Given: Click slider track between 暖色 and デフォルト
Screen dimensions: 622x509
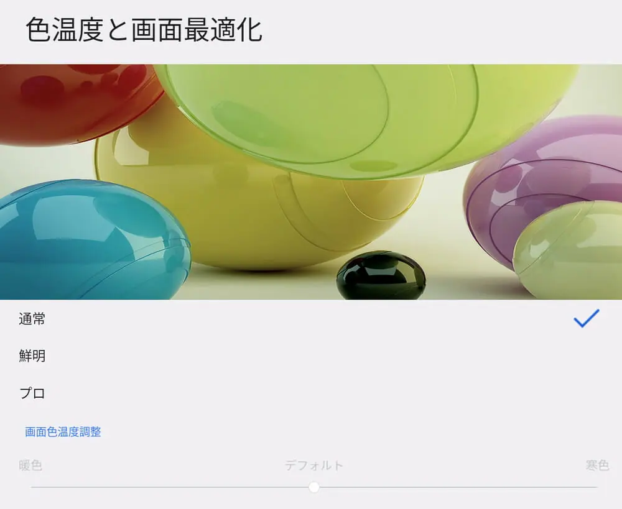Looking at the screenshot, I should click(x=170, y=487).
